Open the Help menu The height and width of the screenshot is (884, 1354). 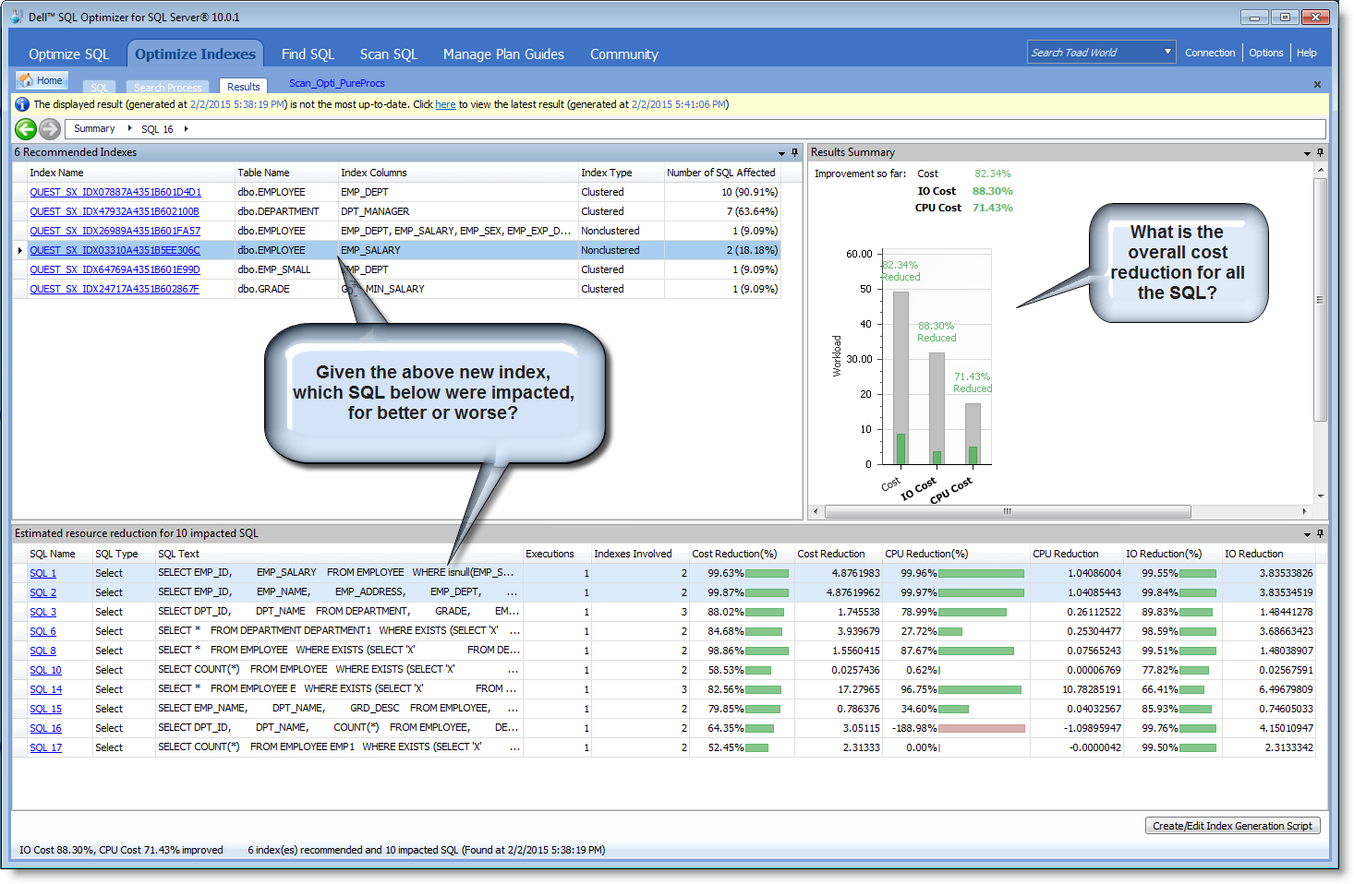tap(1306, 53)
